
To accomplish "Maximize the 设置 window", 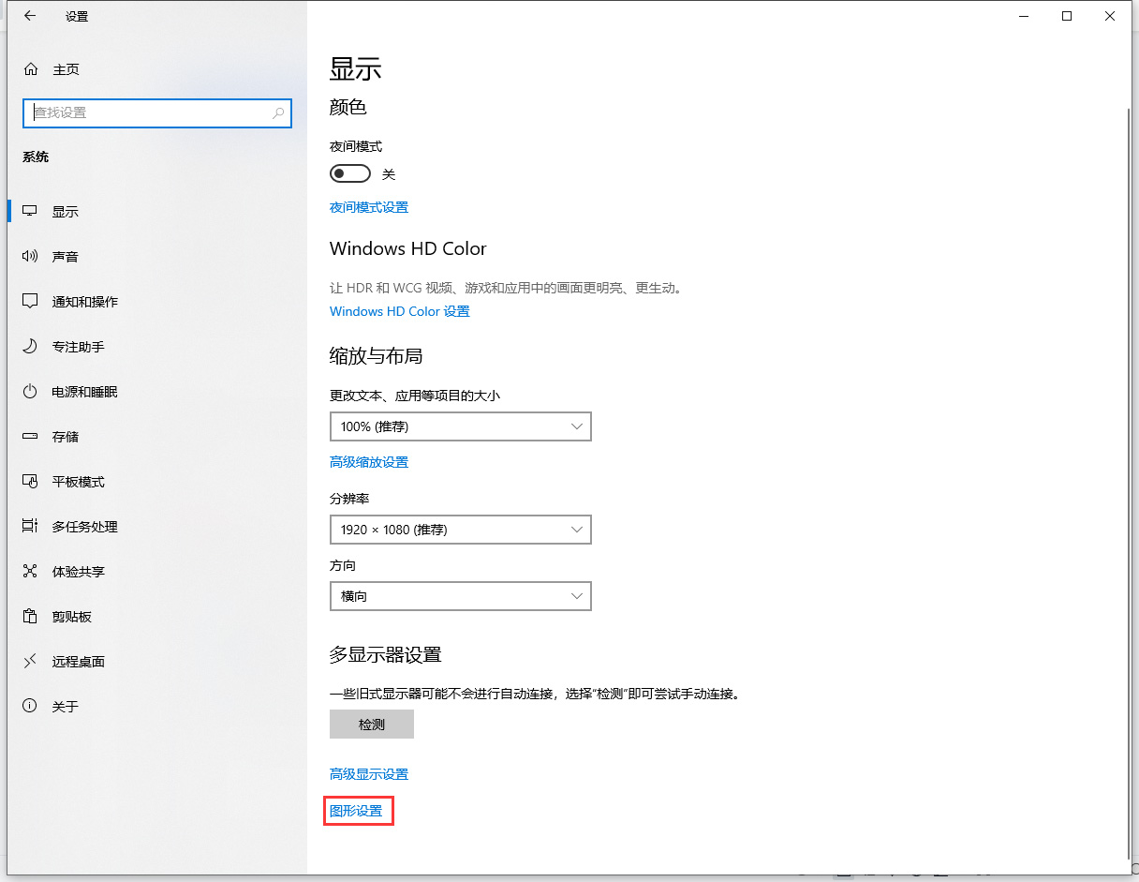I will [1067, 16].
